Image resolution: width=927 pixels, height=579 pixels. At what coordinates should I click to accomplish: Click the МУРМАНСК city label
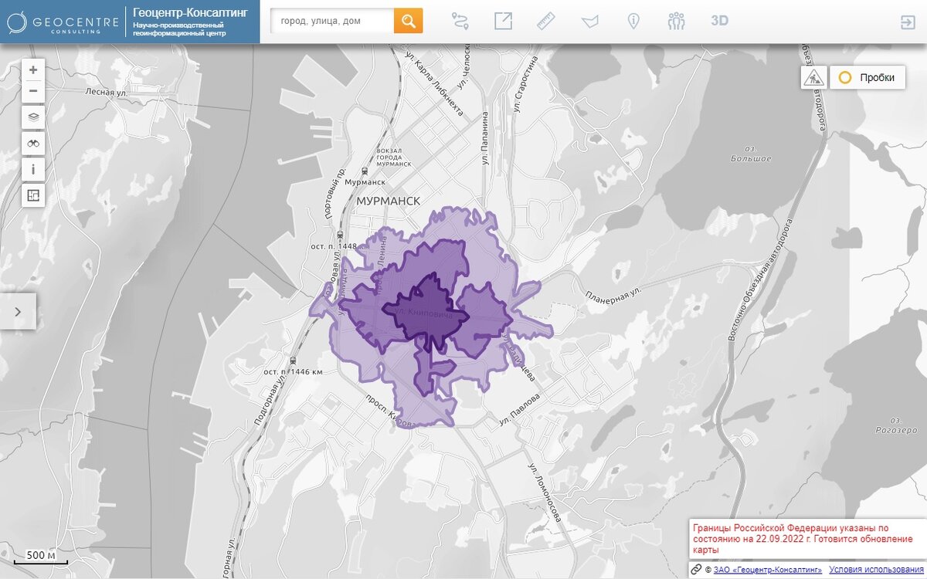(x=388, y=201)
